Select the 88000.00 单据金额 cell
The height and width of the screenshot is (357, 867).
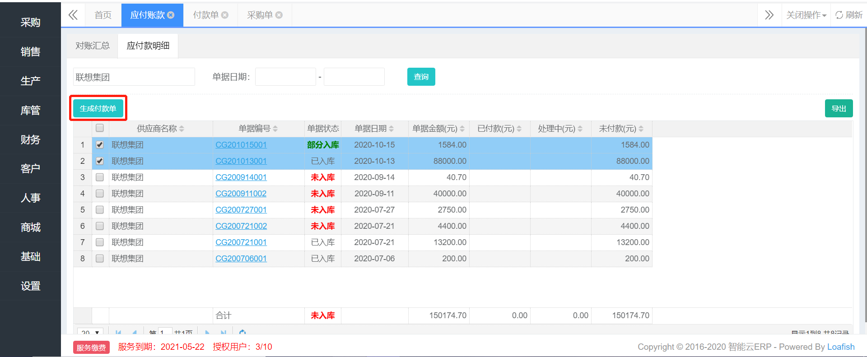click(x=439, y=161)
